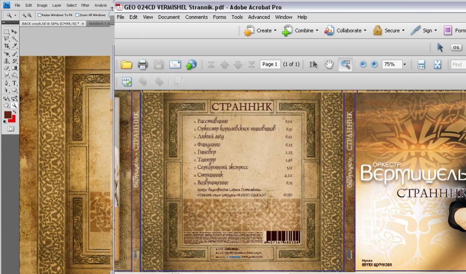Open Acrobat's Comments menu

point(197,17)
